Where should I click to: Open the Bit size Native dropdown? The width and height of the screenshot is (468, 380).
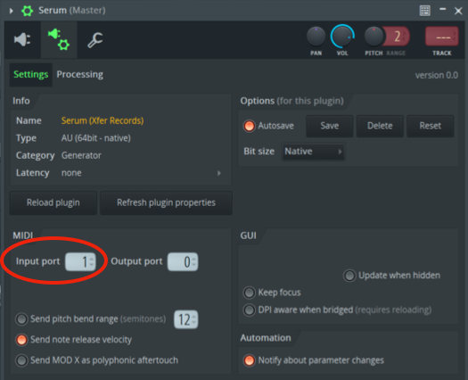[x=313, y=152]
